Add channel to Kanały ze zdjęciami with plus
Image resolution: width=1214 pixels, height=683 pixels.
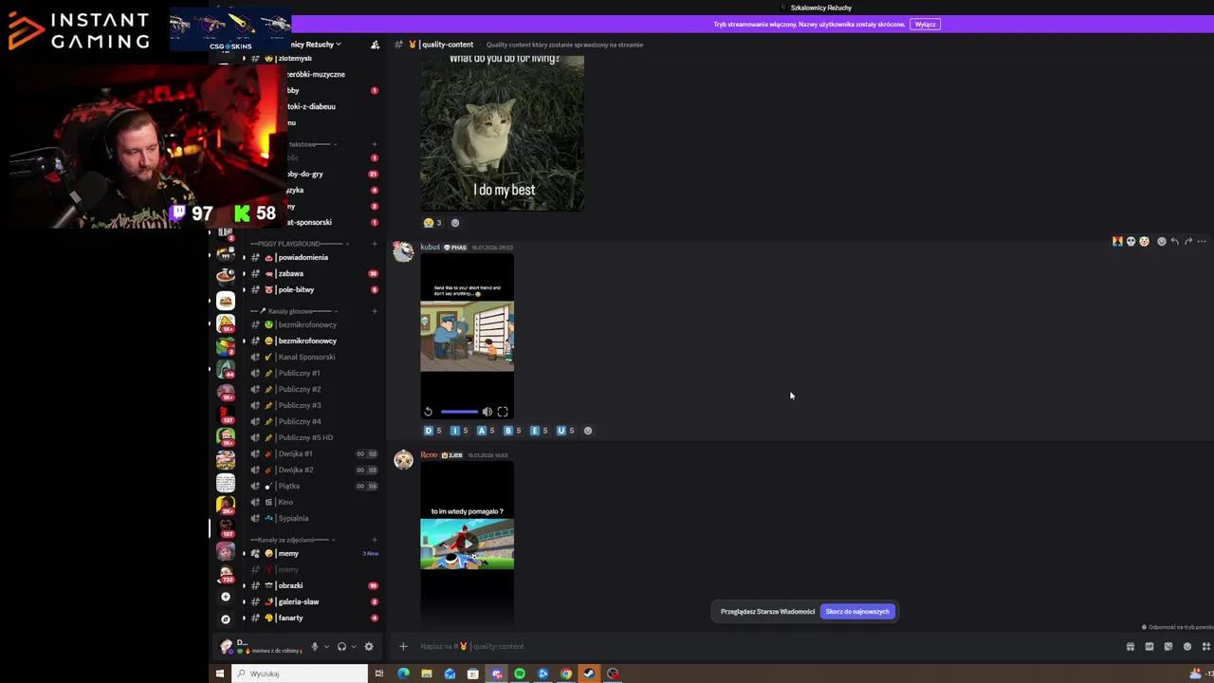tap(375, 540)
